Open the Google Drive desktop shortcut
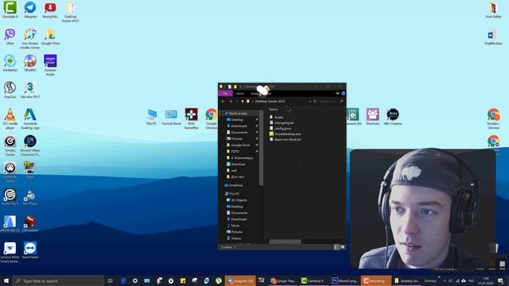The image size is (509, 286). pos(50,36)
